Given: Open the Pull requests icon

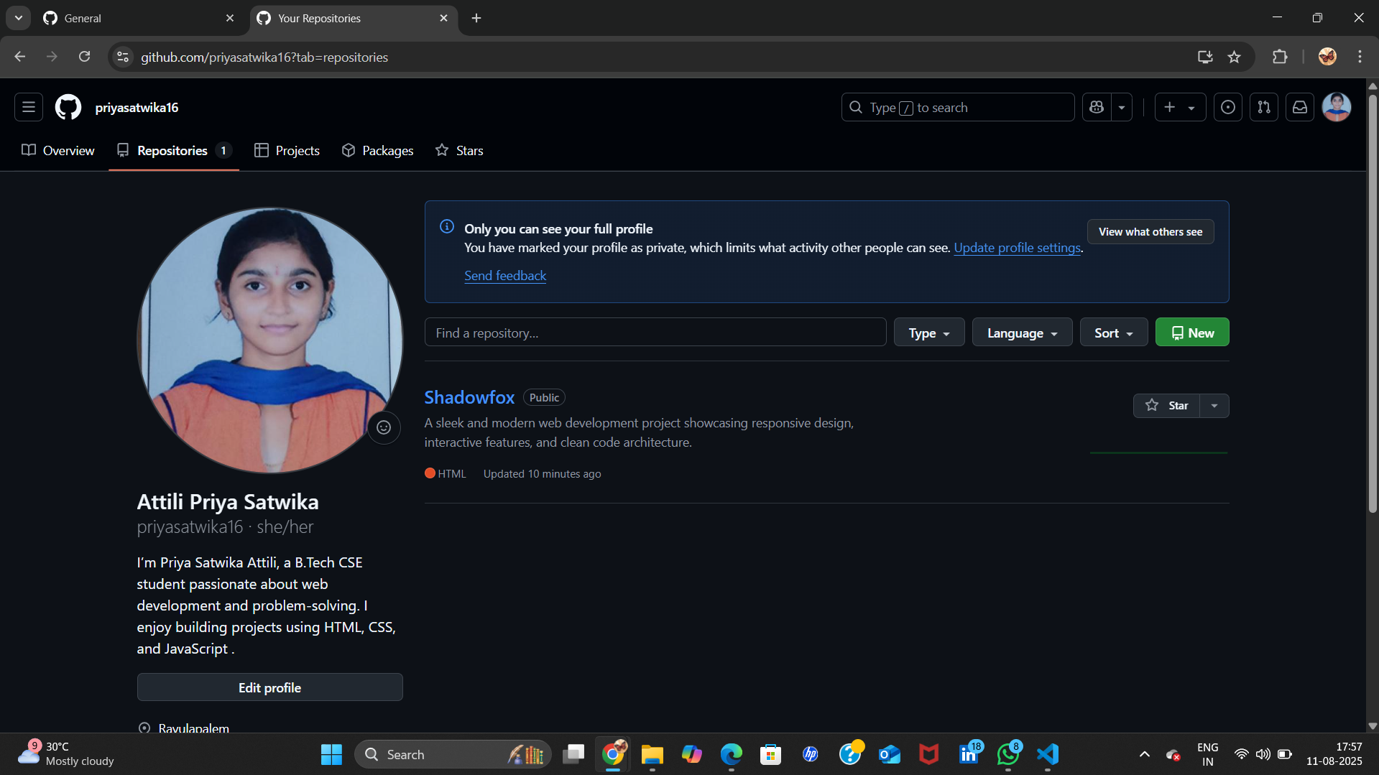Looking at the screenshot, I should click(1264, 107).
